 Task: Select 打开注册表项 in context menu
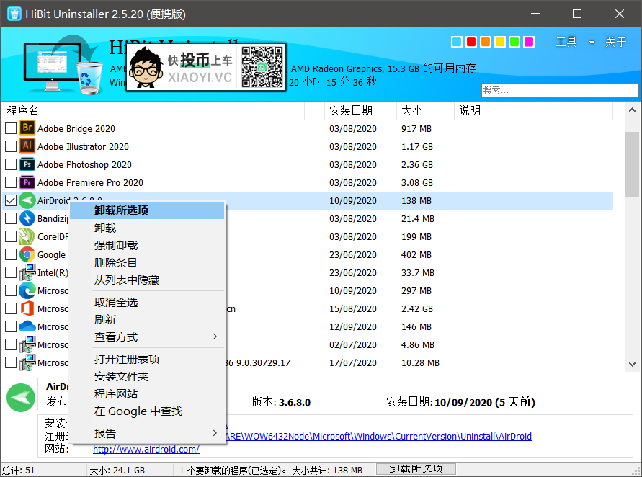(x=127, y=359)
